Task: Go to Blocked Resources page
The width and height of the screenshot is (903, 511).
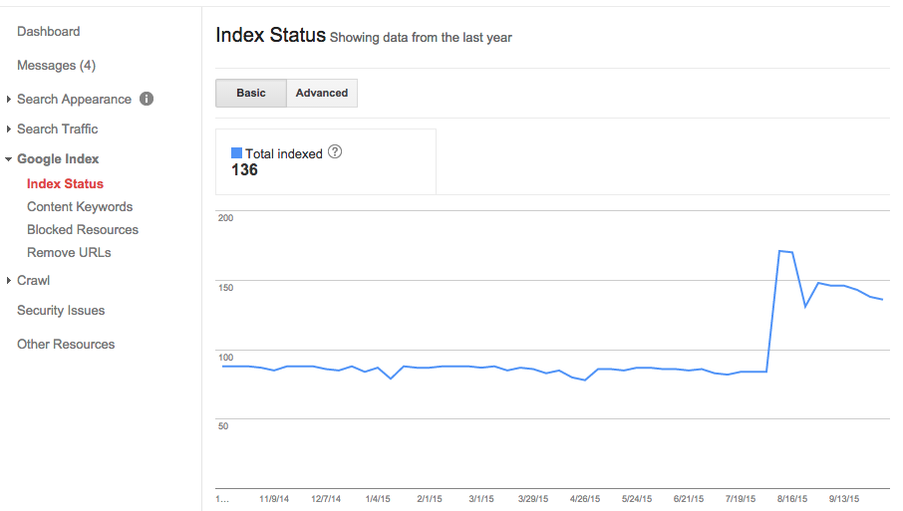Action: point(83,230)
